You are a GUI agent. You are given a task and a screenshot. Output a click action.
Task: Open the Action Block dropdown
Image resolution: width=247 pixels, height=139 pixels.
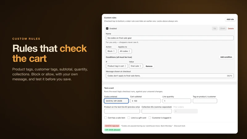[x=111, y=51]
